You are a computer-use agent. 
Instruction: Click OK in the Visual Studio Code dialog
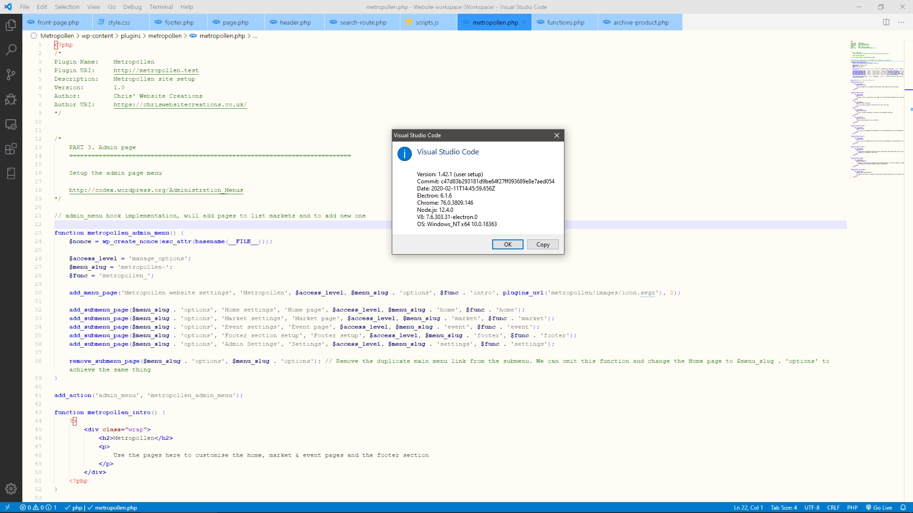(x=507, y=244)
